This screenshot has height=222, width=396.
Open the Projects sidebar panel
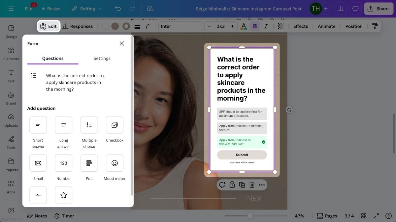click(x=11, y=165)
